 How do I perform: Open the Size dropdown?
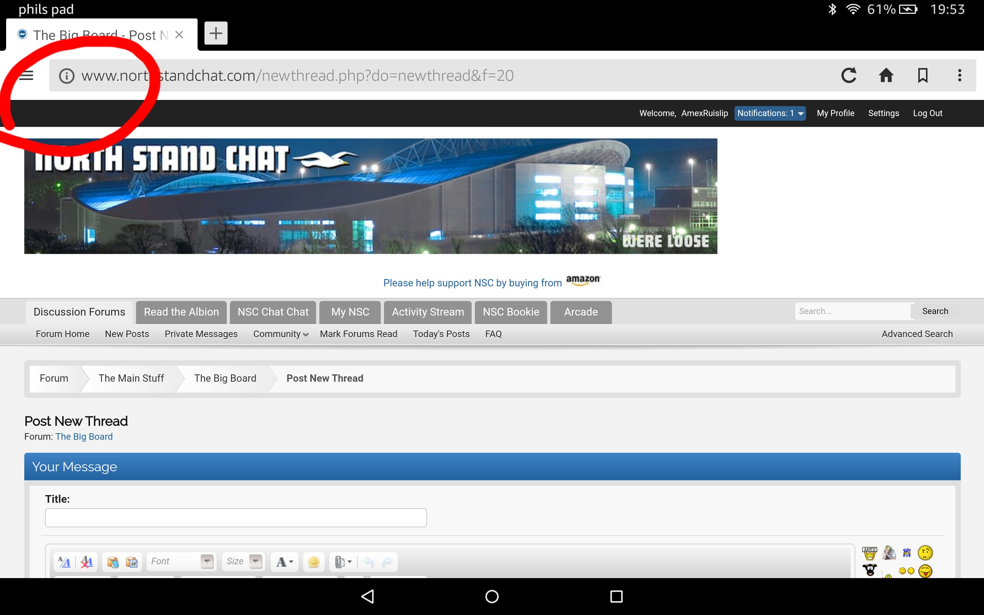244,562
